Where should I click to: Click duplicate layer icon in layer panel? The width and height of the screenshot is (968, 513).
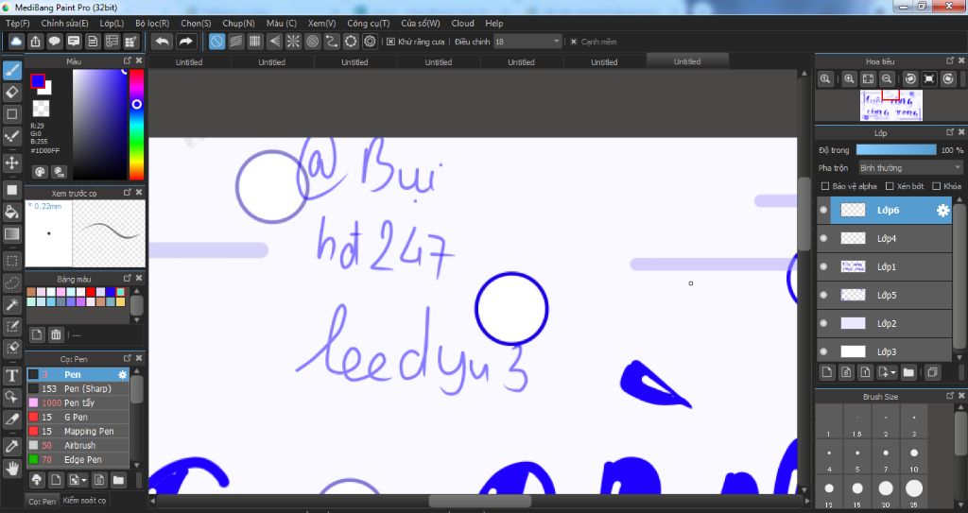pos(932,372)
